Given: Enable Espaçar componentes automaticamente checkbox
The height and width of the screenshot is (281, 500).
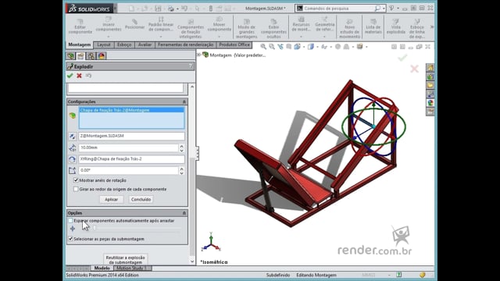Looking at the screenshot, I should (x=70, y=220).
